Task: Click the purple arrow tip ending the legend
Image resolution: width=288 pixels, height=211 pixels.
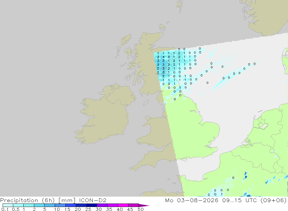Action: [144, 205]
